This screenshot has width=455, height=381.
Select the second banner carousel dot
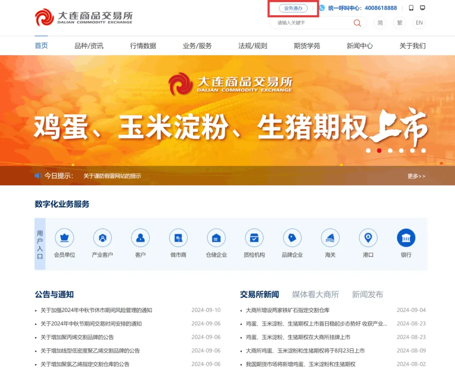tap(379, 150)
